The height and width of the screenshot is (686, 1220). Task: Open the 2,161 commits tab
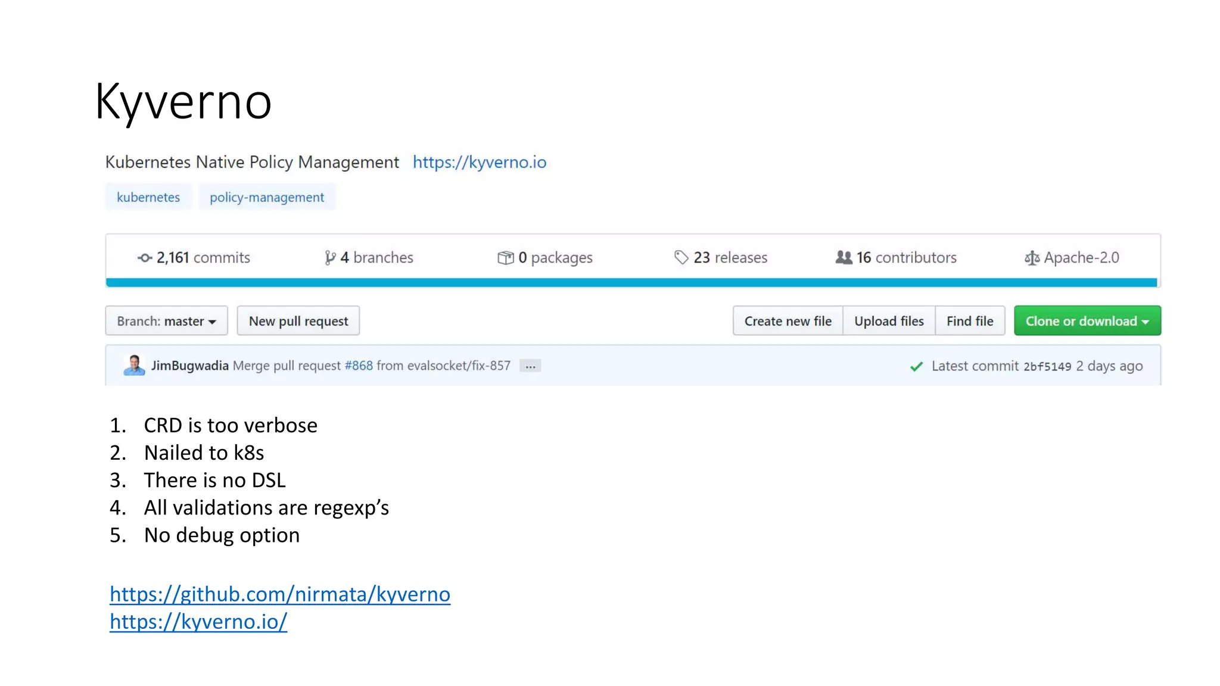[194, 258]
